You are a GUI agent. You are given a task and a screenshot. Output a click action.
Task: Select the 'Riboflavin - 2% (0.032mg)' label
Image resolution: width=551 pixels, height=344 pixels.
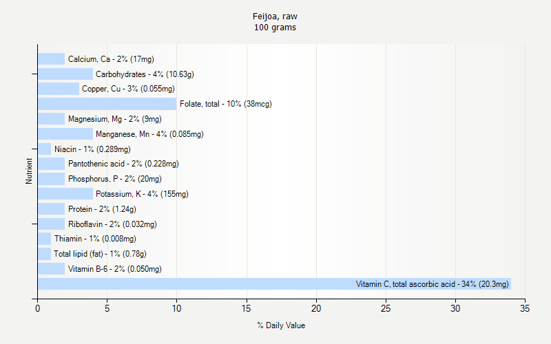tap(112, 224)
